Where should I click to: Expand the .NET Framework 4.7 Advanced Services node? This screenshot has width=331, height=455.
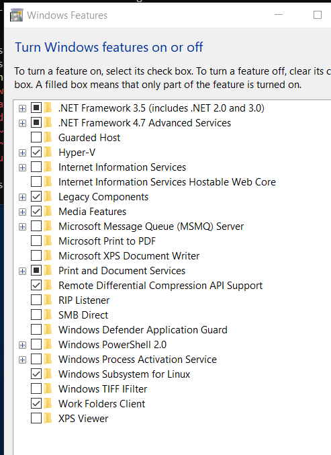(x=22, y=123)
